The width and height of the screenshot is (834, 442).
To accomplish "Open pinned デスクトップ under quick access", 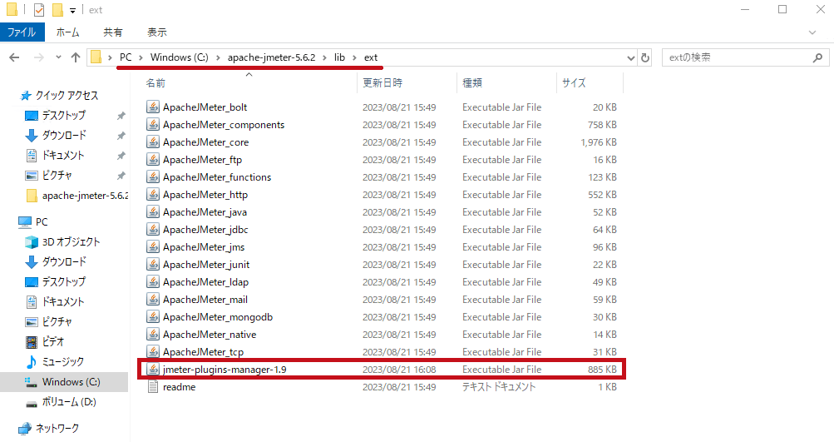I will point(63,115).
